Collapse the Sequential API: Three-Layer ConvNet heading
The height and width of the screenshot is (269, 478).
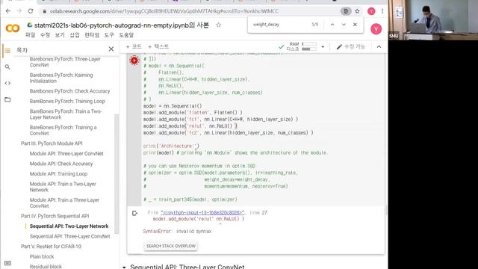(x=124, y=267)
